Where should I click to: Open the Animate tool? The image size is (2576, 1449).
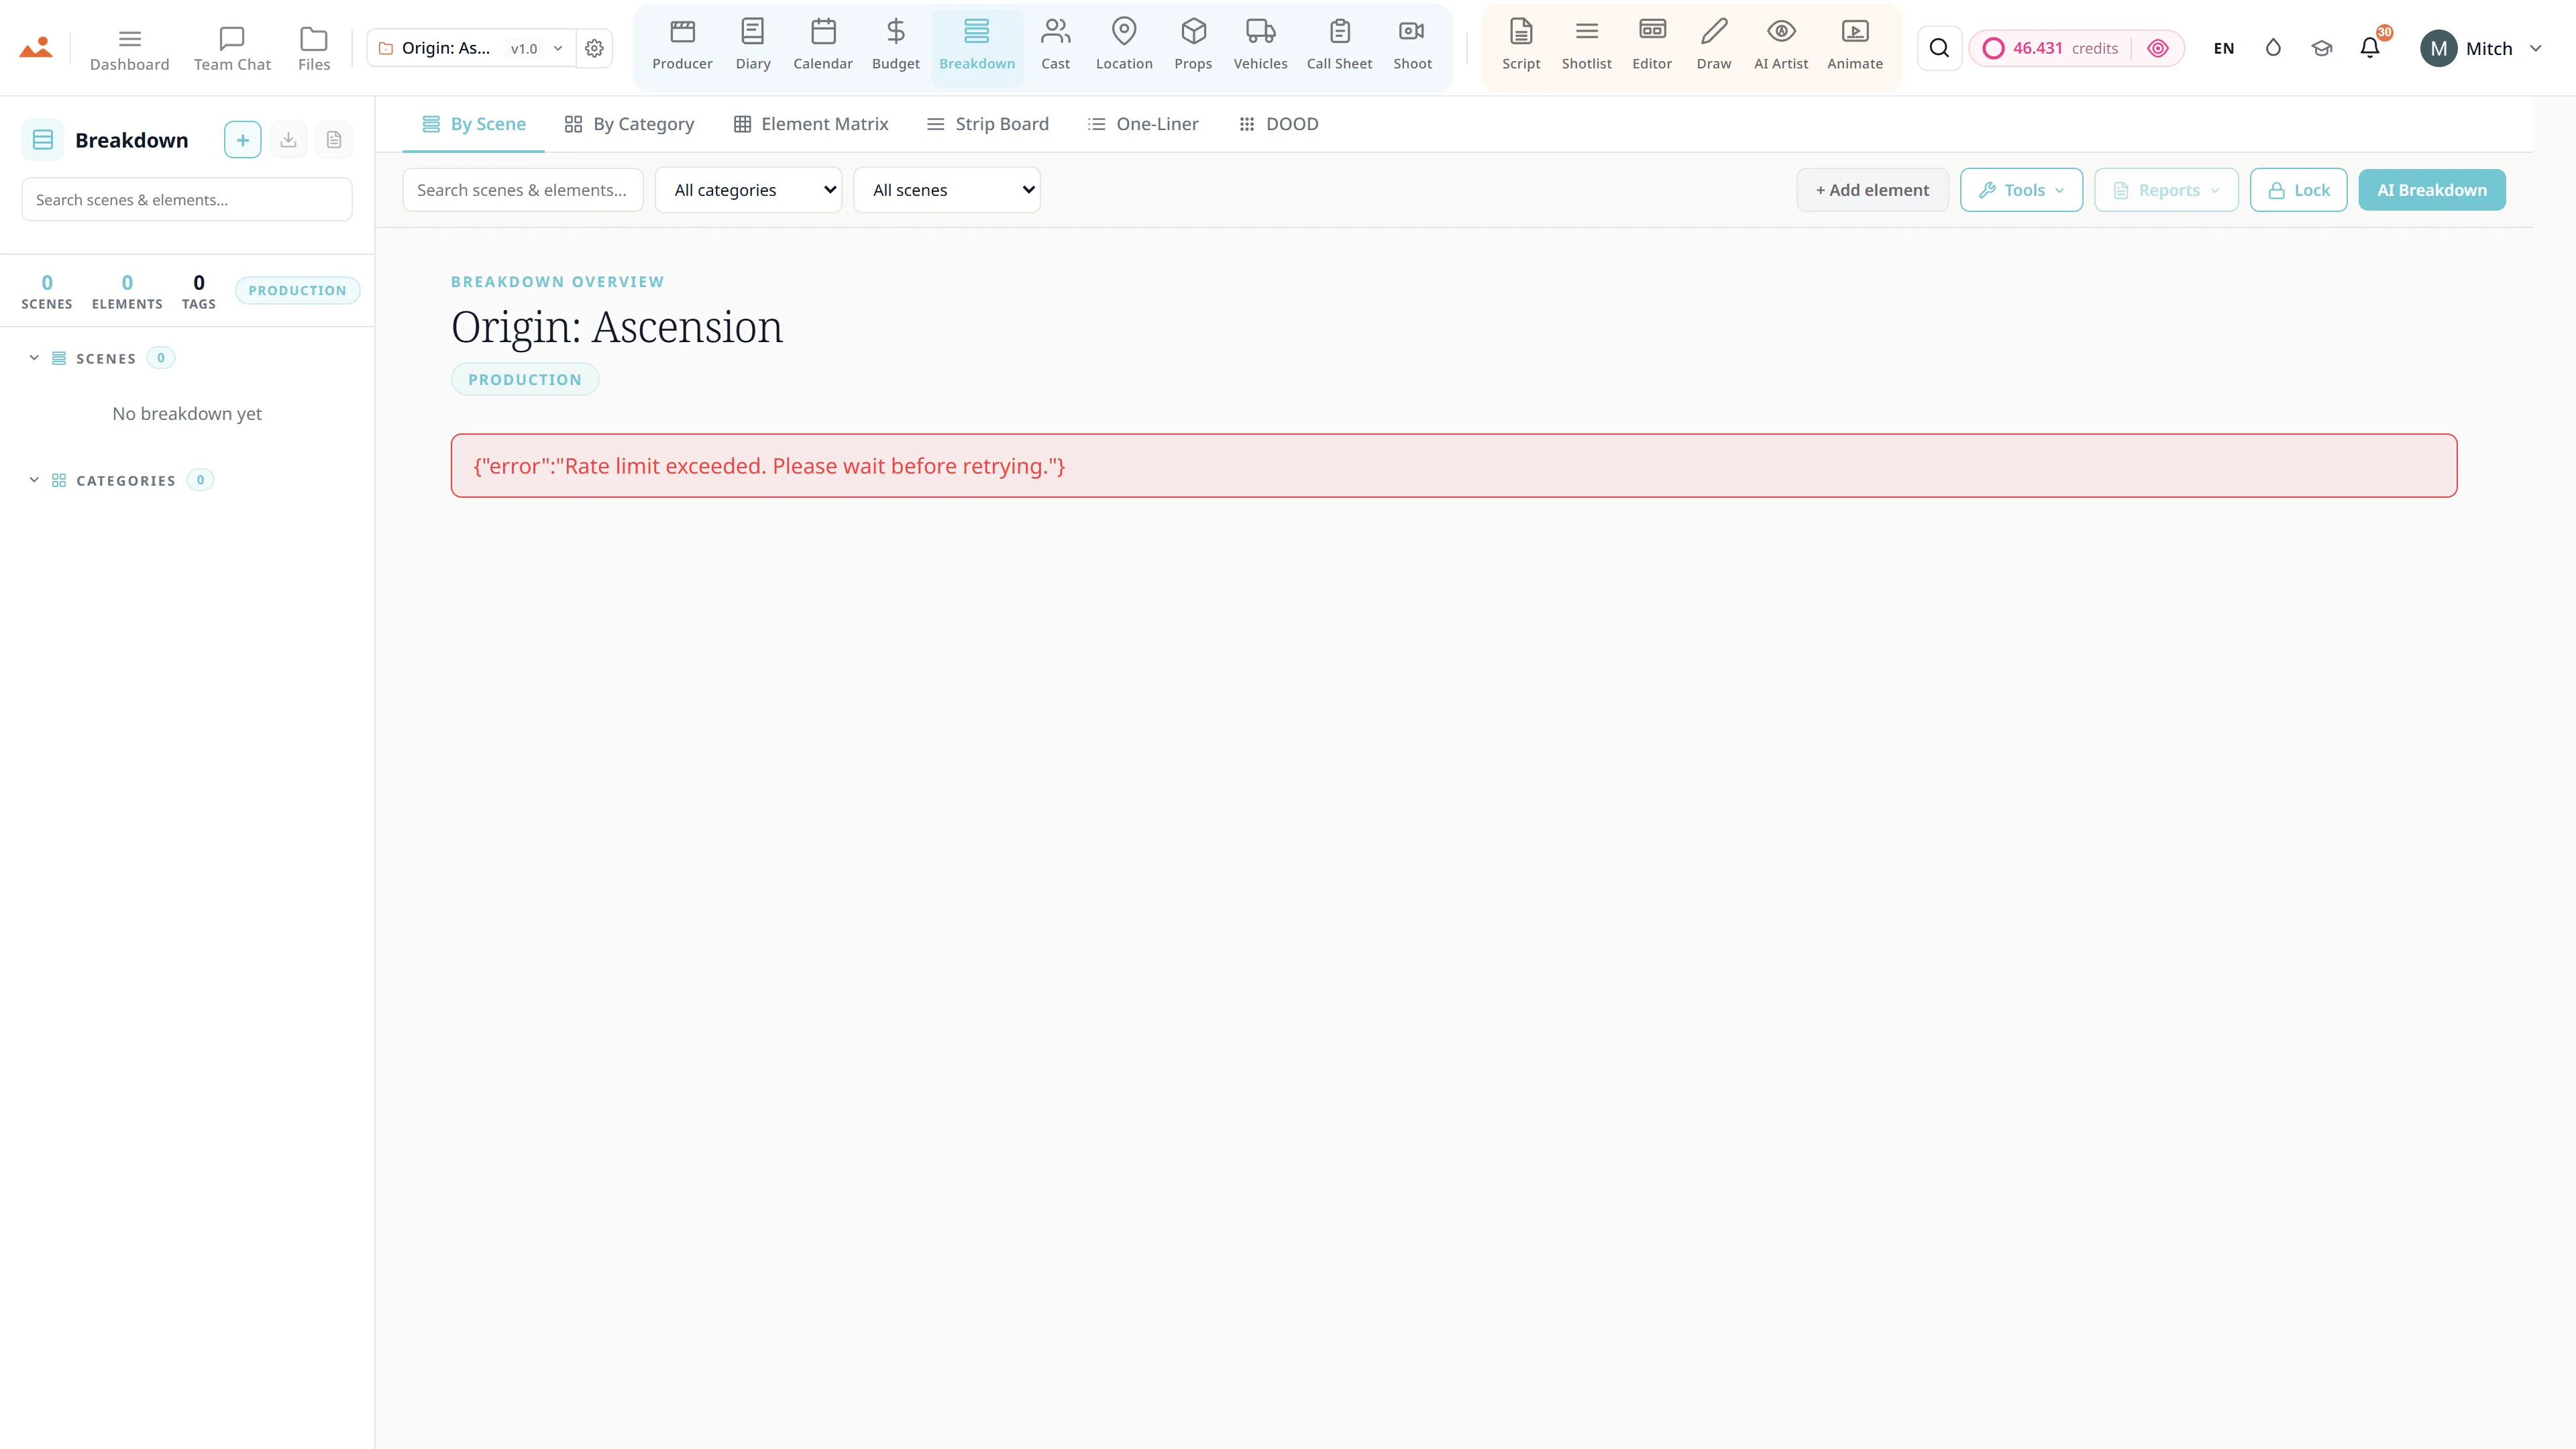pos(1854,47)
